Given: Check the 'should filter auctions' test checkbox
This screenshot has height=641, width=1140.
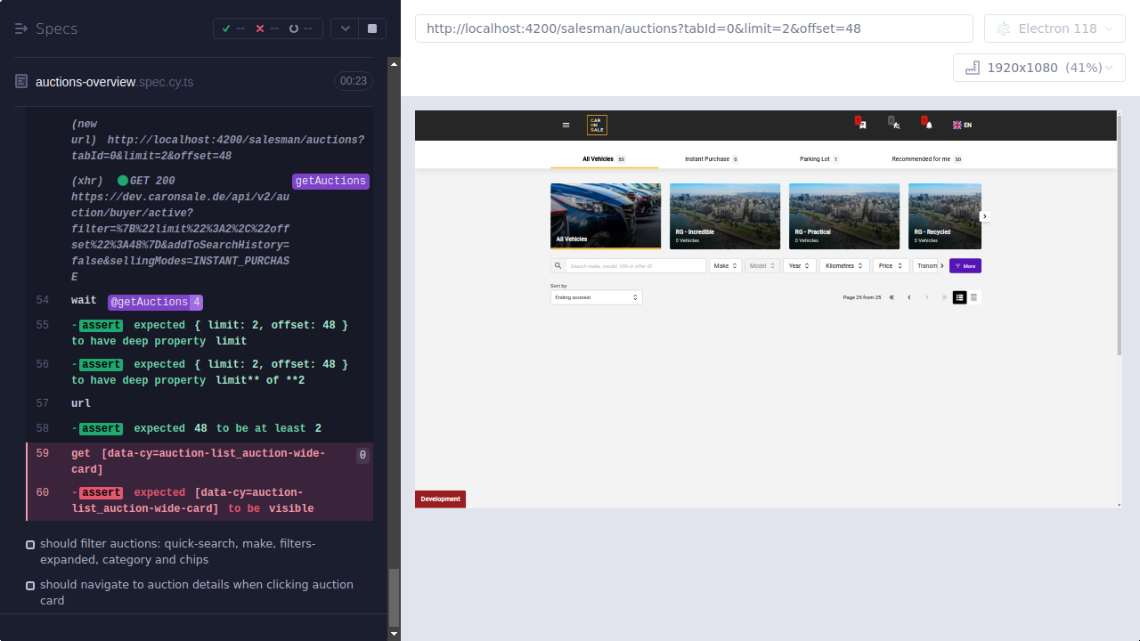Looking at the screenshot, I should (30, 544).
